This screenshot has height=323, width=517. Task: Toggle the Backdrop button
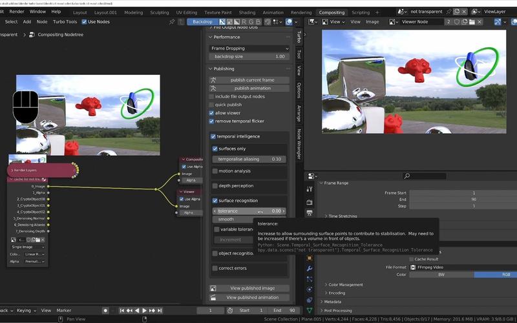click(x=202, y=22)
